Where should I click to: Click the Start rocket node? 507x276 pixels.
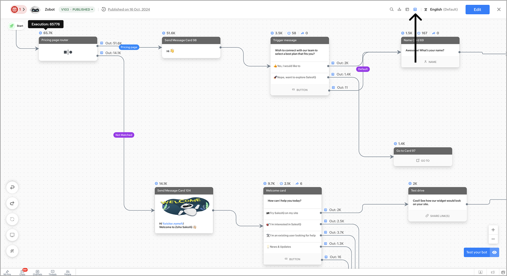click(x=16, y=26)
